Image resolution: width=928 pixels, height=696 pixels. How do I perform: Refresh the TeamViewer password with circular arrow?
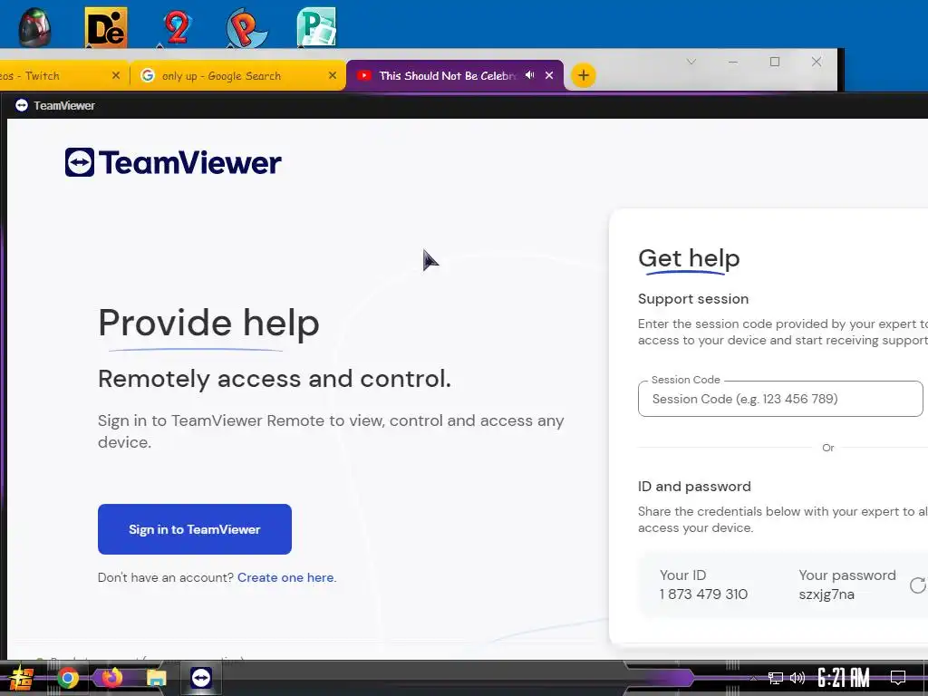coord(918,585)
